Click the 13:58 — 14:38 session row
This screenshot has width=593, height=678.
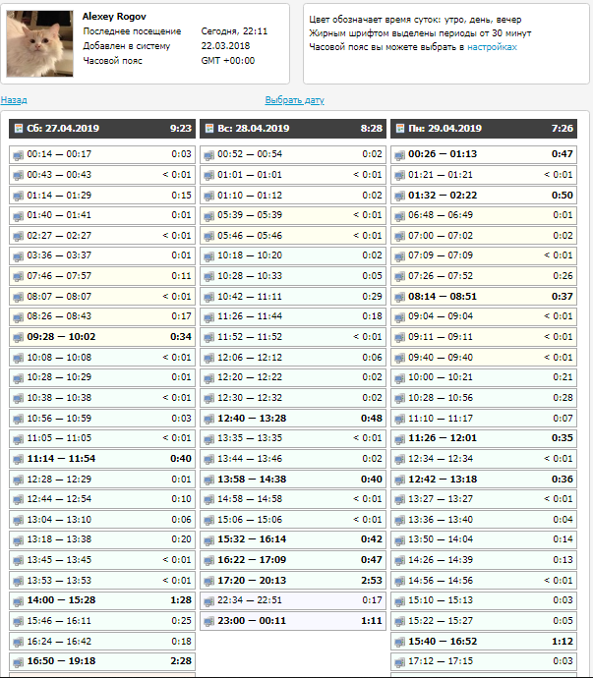click(292, 480)
